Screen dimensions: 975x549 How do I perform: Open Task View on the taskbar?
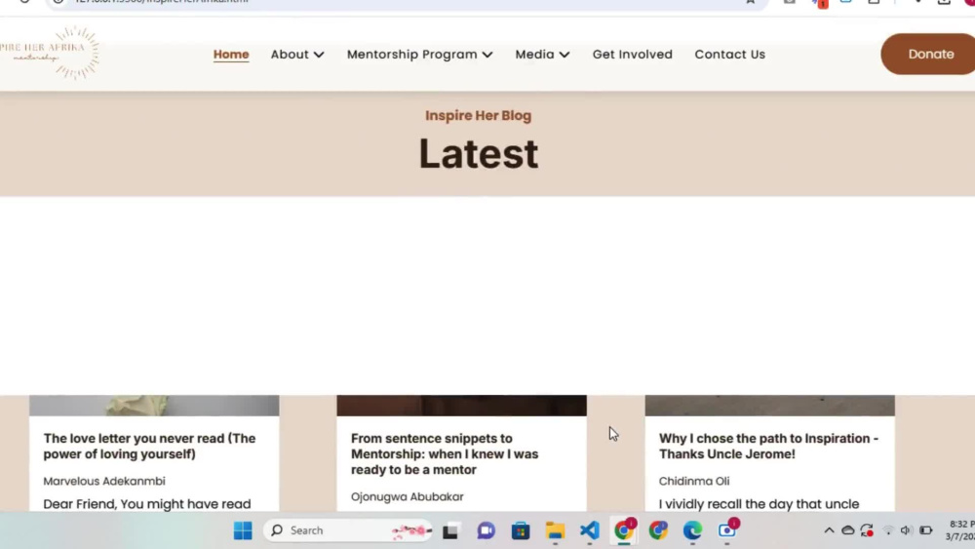tap(450, 531)
